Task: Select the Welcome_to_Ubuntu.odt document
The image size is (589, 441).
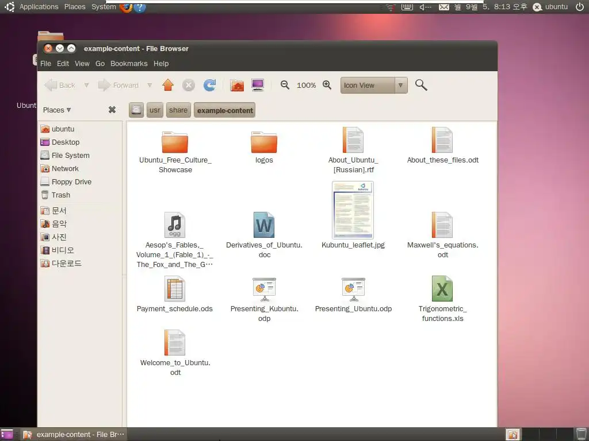Action: pos(175,353)
